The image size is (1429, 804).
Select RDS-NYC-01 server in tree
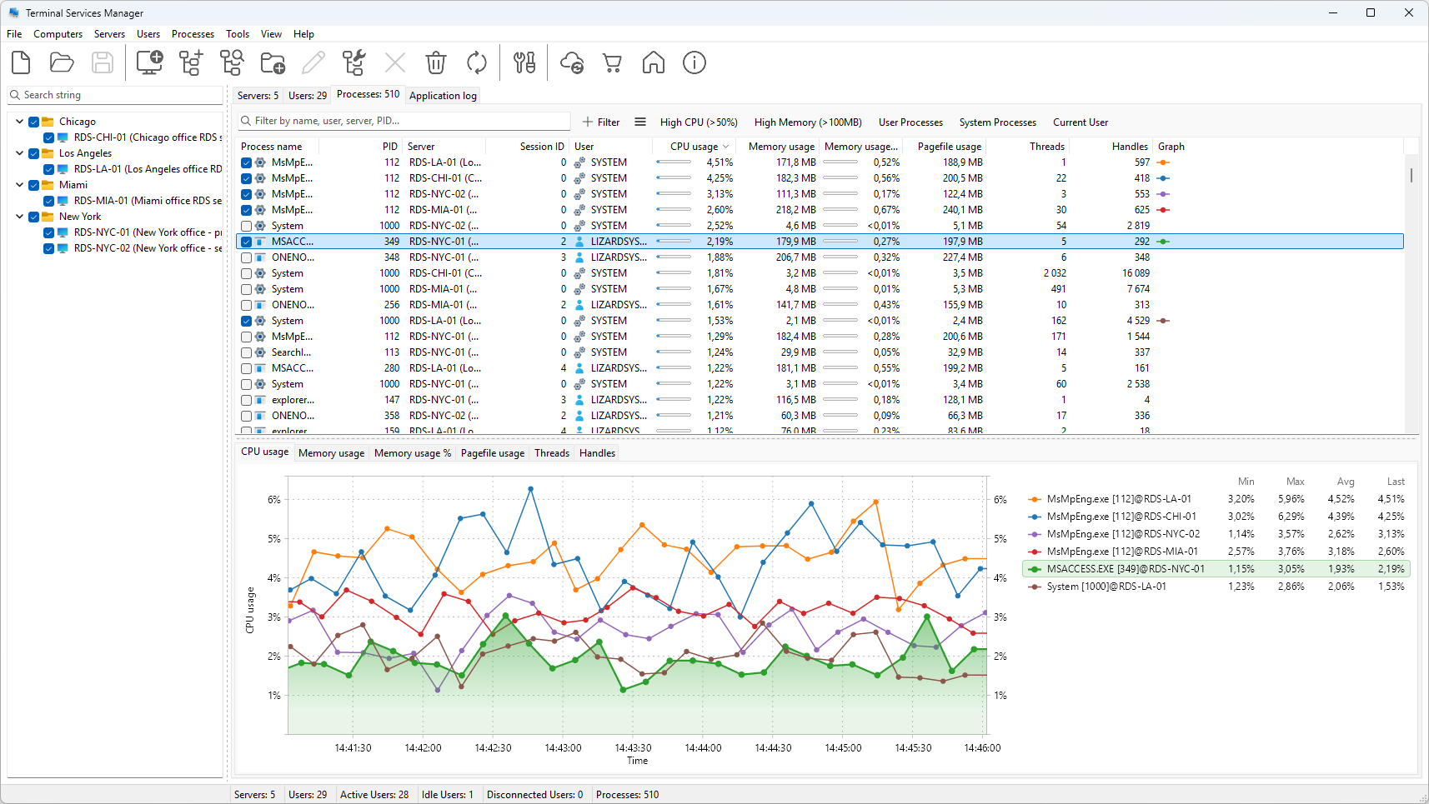pyautogui.click(x=148, y=232)
